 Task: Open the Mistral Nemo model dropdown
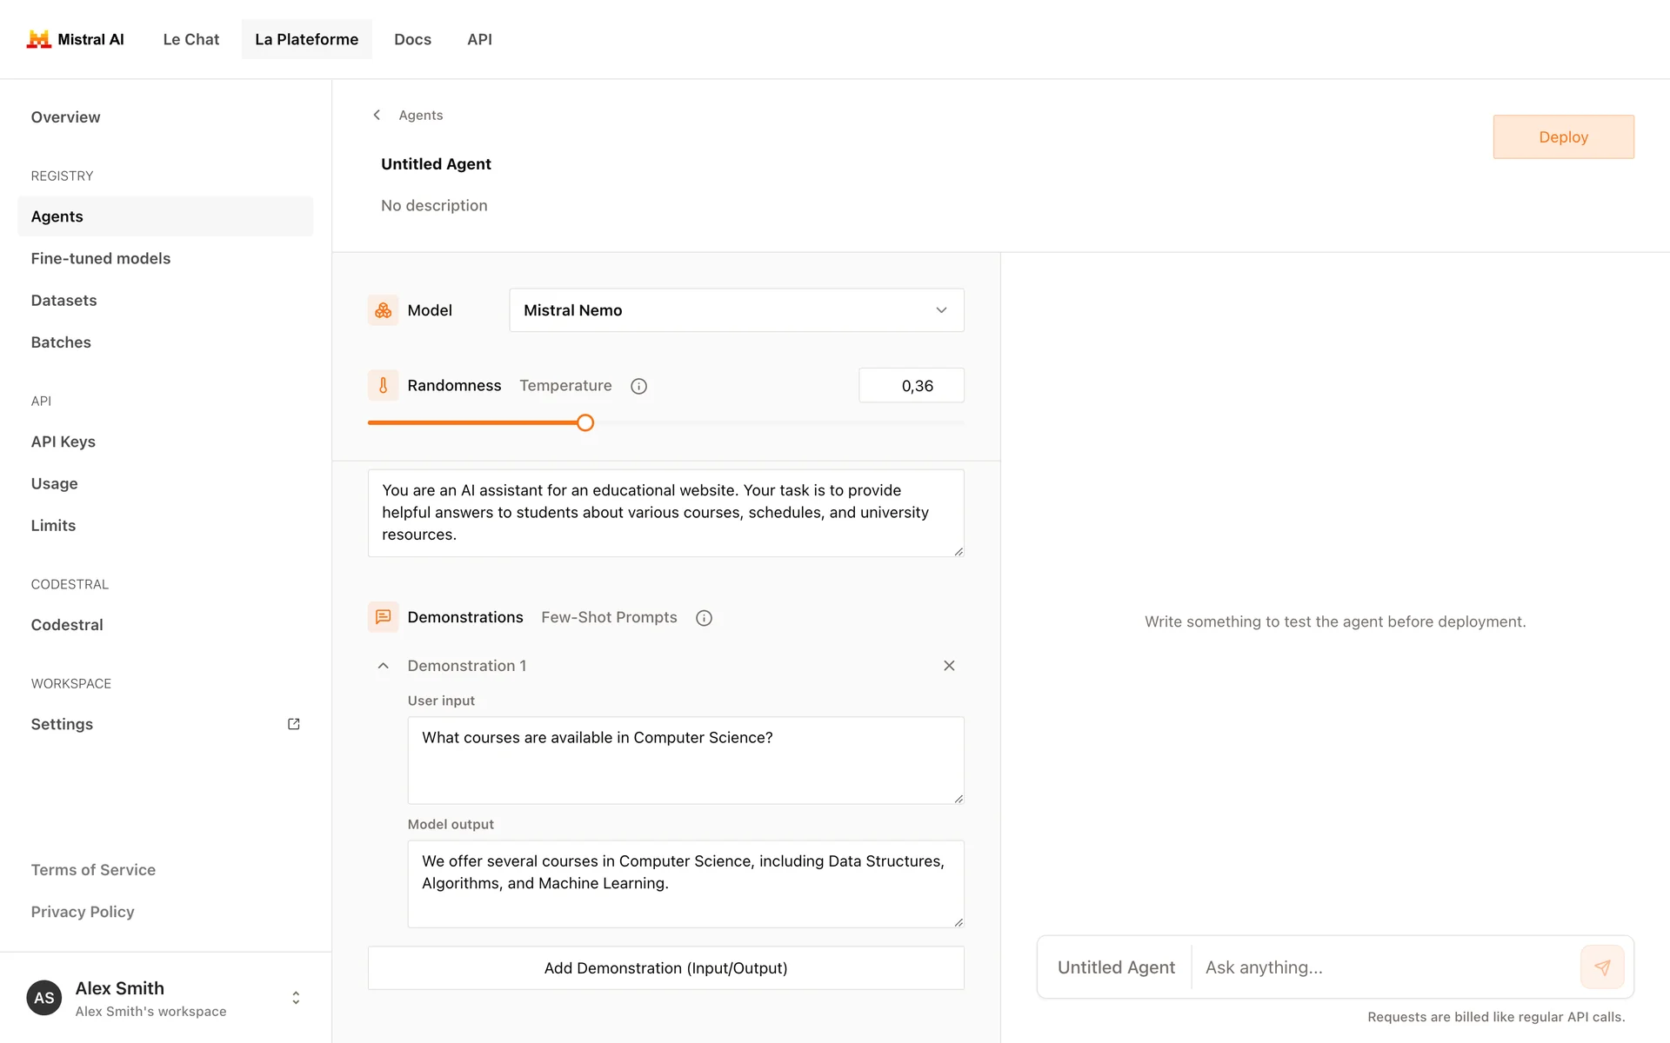click(x=736, y=310)
